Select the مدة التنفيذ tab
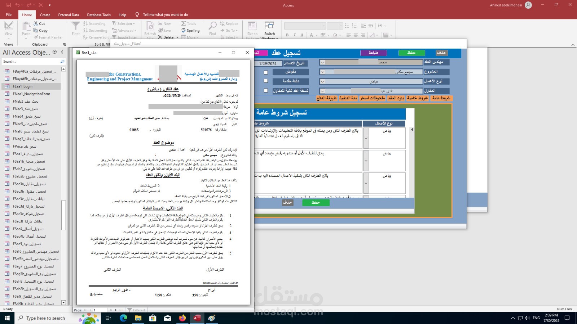Image resolution: width=577 pixels, height=324 pixels. tap(348, 98)
